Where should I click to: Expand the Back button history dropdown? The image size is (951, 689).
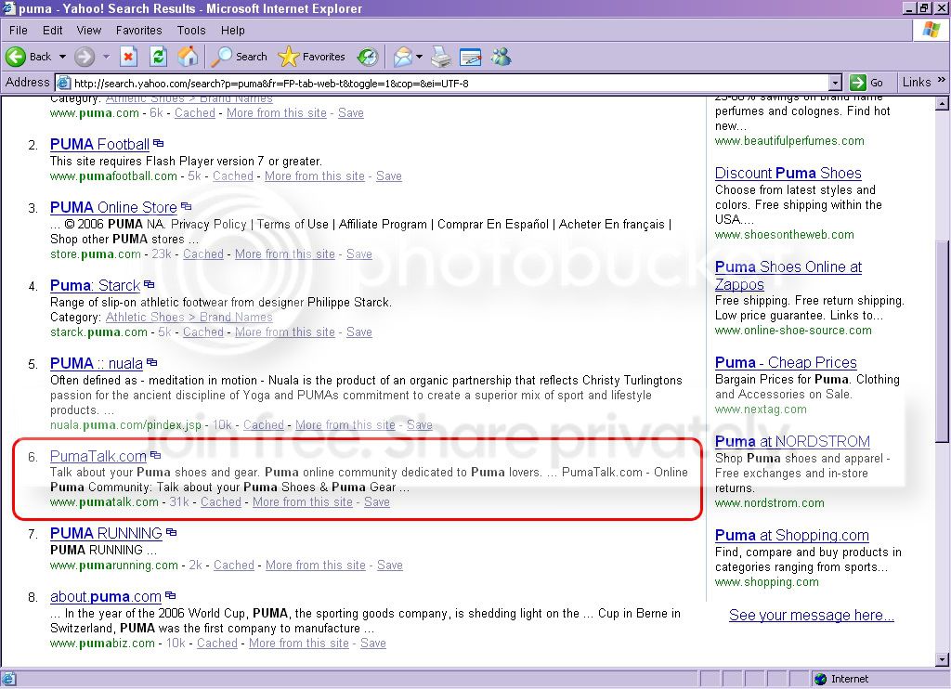[62, 57]
